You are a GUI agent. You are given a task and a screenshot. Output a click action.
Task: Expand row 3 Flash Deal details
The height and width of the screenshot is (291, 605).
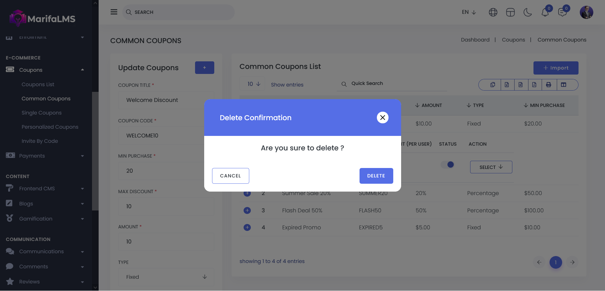[x=247, y=210]
